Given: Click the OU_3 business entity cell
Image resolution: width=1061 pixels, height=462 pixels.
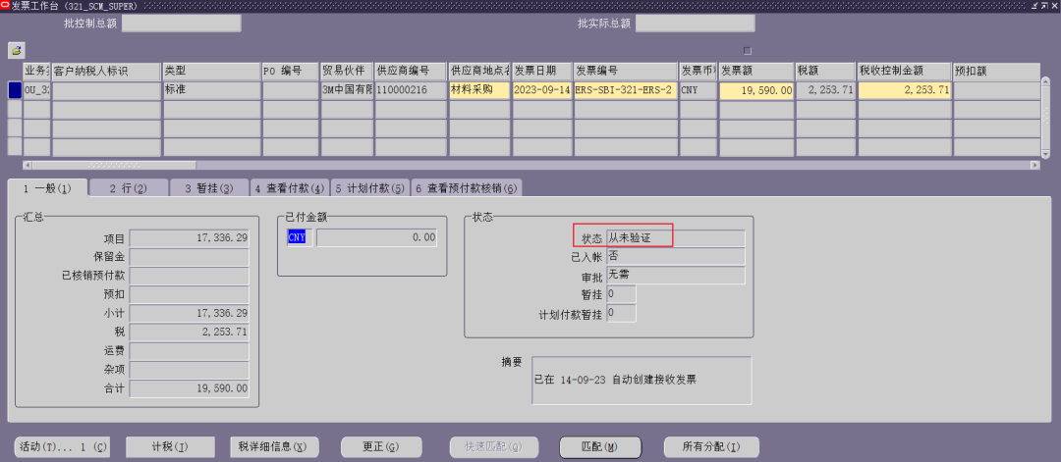Looking at the screenshot, I should coord(36,90).
